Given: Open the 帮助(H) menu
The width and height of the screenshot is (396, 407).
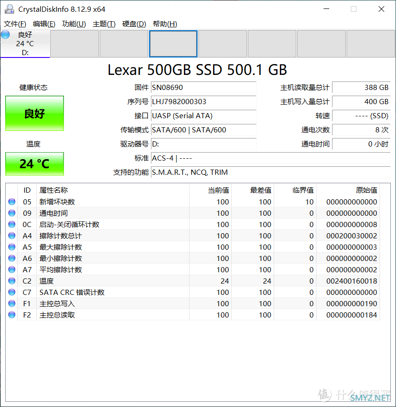Looking at the screenshot, I should tap(165, 24).
